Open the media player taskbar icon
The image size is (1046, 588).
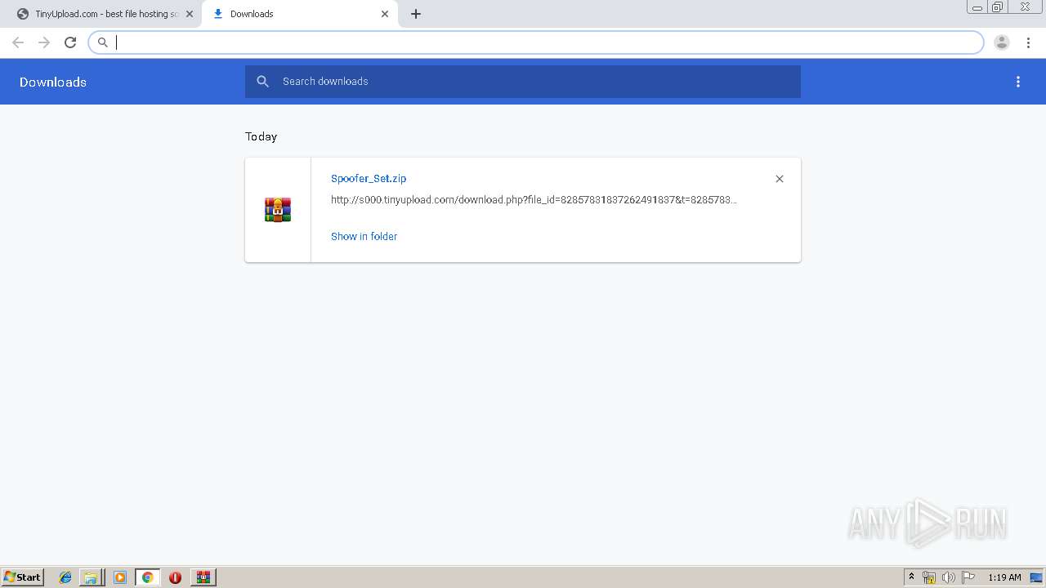click(x=119, y=577)
